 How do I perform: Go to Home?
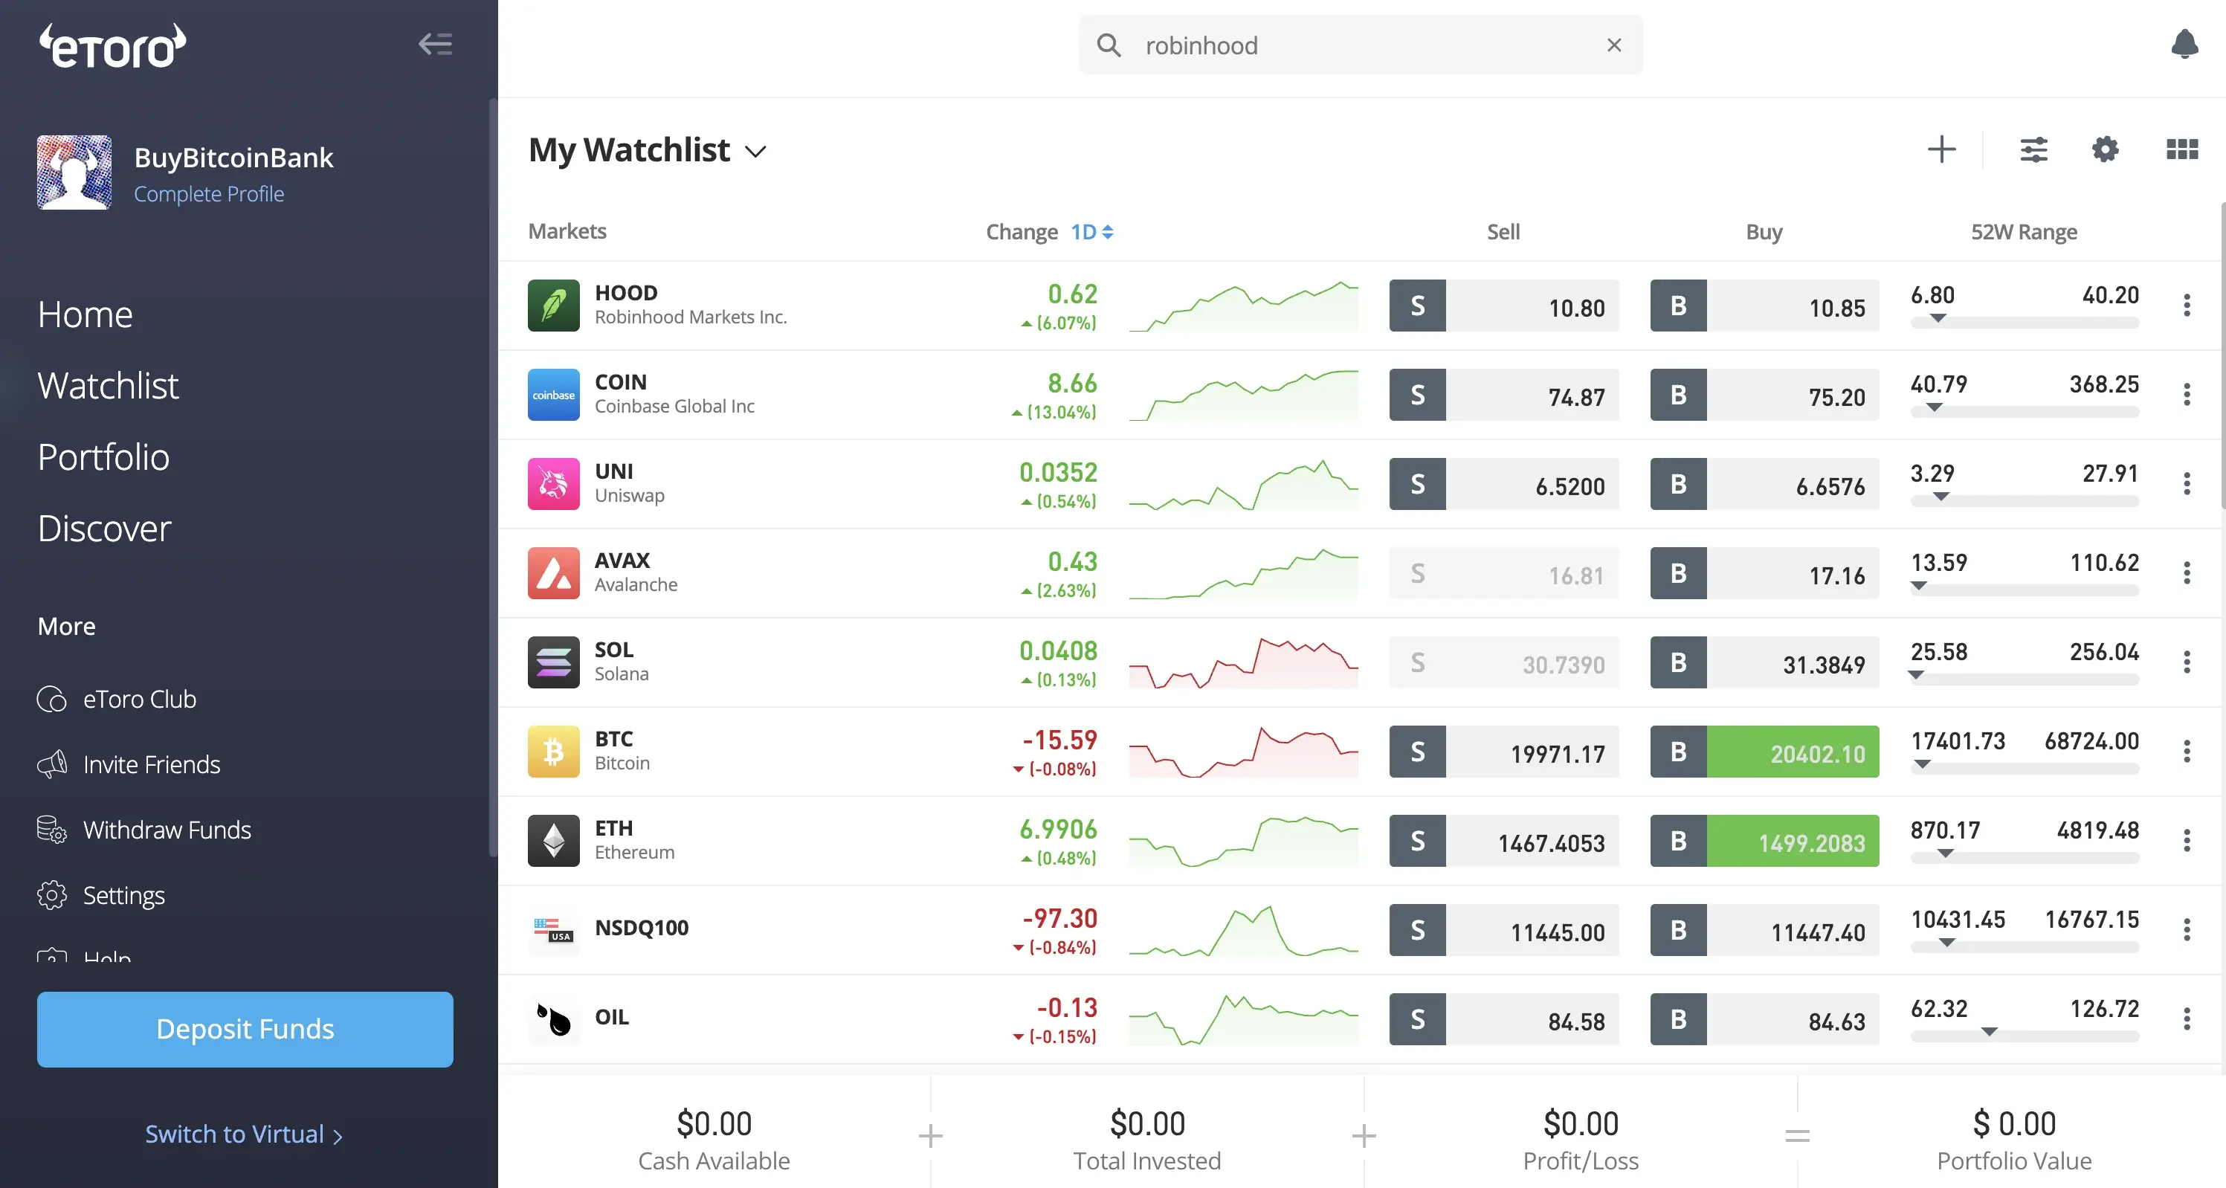point(86,314)
